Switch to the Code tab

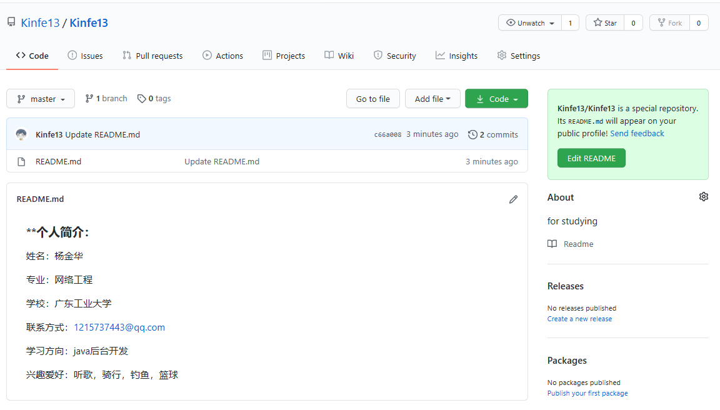[32, 56]
